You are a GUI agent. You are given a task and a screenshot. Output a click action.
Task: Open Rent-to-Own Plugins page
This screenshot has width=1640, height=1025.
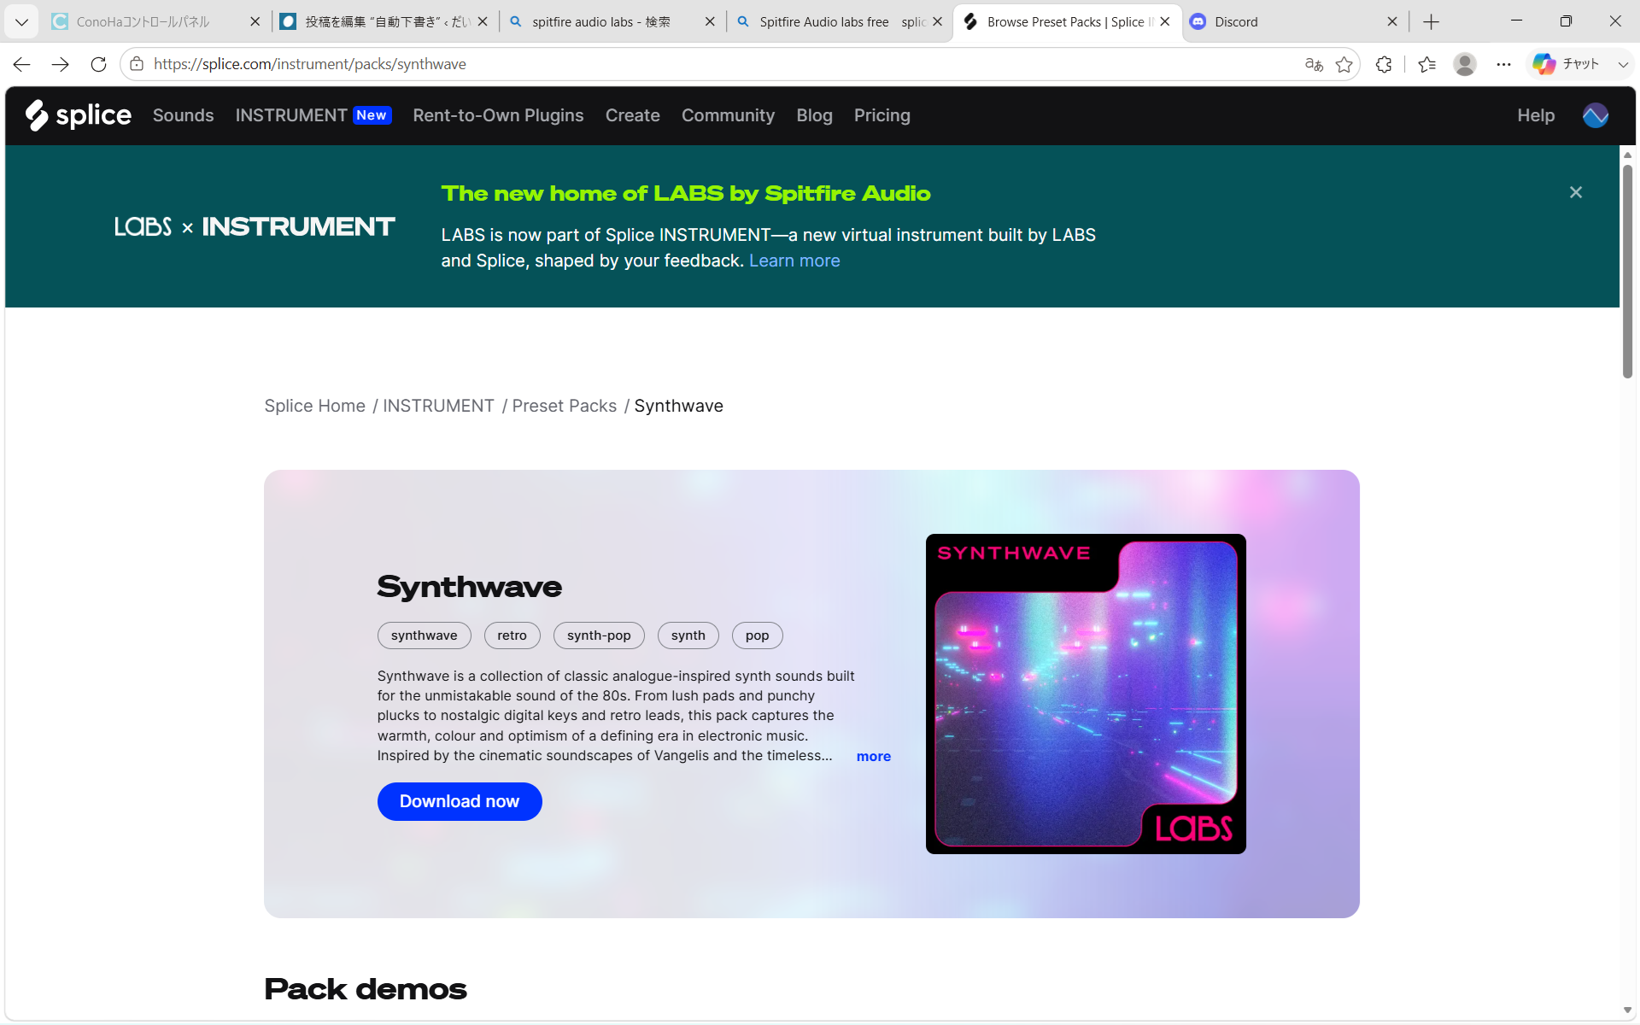pyautogui.click(x=498, y=115)
